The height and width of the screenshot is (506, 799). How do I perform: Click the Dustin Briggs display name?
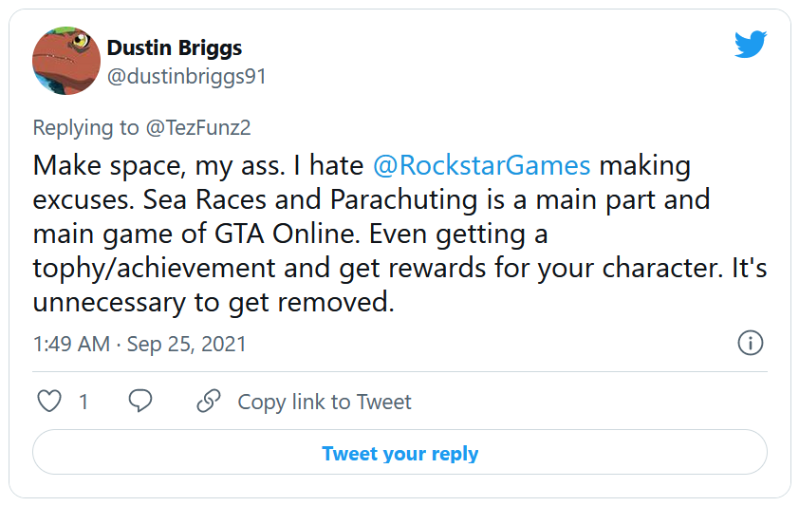pos(172,47)
